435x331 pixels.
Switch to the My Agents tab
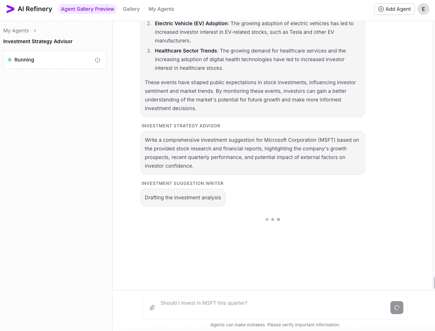click(x=161, y=9)
